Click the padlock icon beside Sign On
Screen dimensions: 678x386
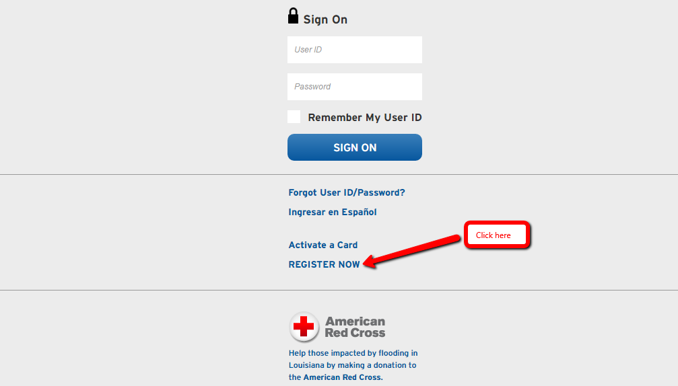click(x=293, y=16)
